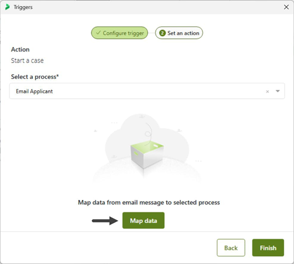Viewport: 294px width, 264px height.
Task: Click the Email Applicant value text
Action: [x=34, y=91]
